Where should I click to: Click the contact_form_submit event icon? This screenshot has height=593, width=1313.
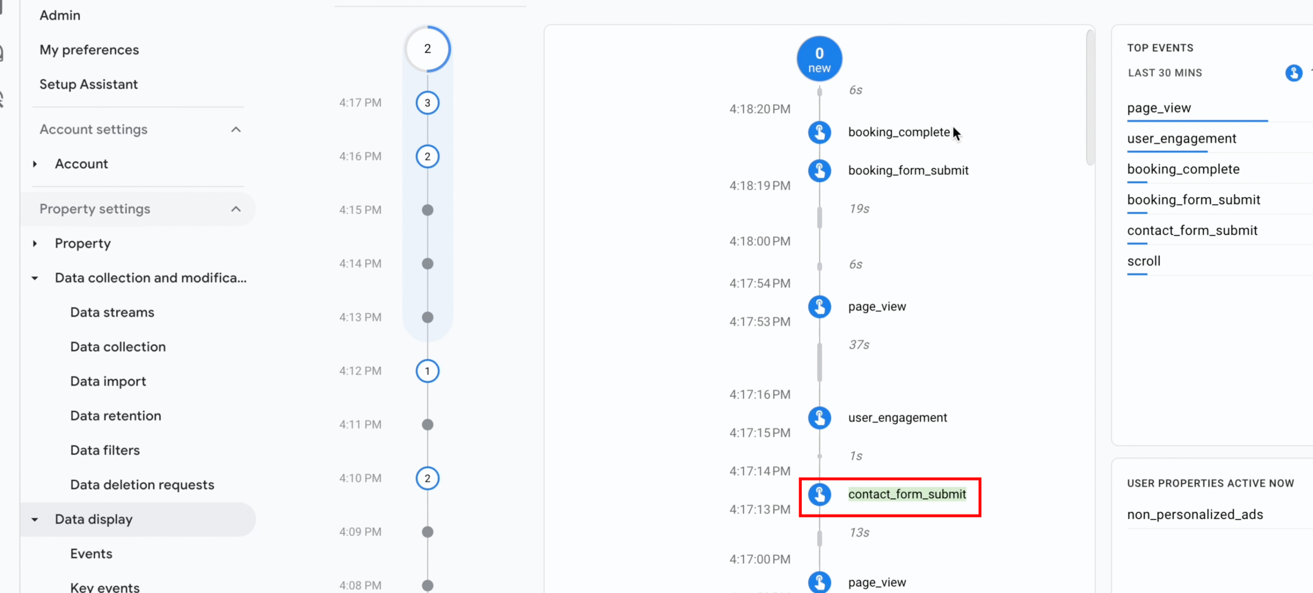pyautogui.click(x=819, y=495)
